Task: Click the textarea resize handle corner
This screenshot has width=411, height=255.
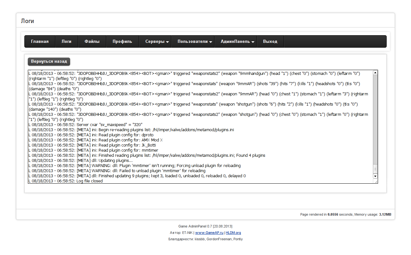Action: pos(376,181)
